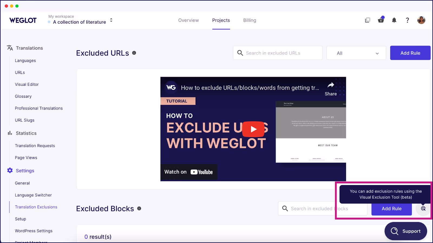Open the Overview tab
433x243 pixels.
coord(188,20)
